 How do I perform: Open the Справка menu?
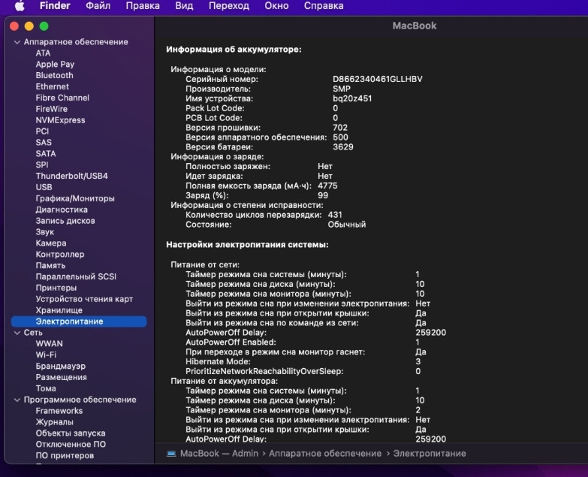point(324,6)
